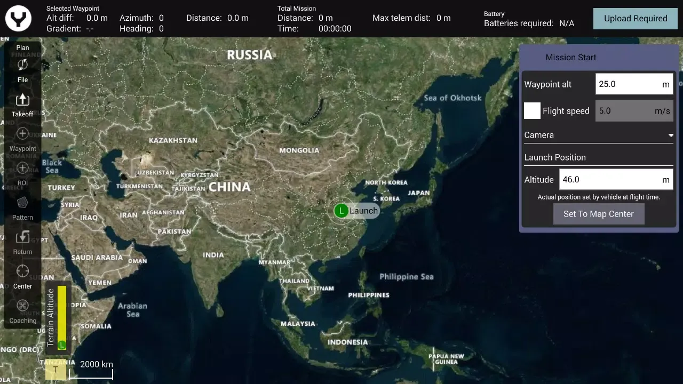Viewport: 683px width, 384px height.
Task: Click the Selected Waypoint heading label
Action: pos(73,9)
